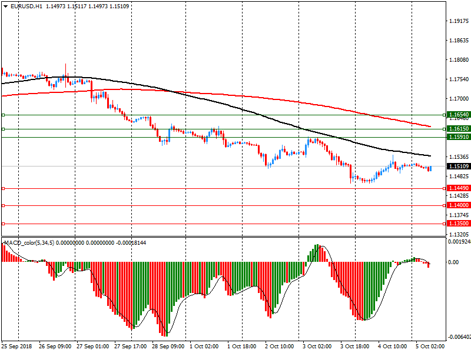This screenshot has height=353, width=471.
Task: Click the black current price tag 1.15109
Action: [458, 166]
